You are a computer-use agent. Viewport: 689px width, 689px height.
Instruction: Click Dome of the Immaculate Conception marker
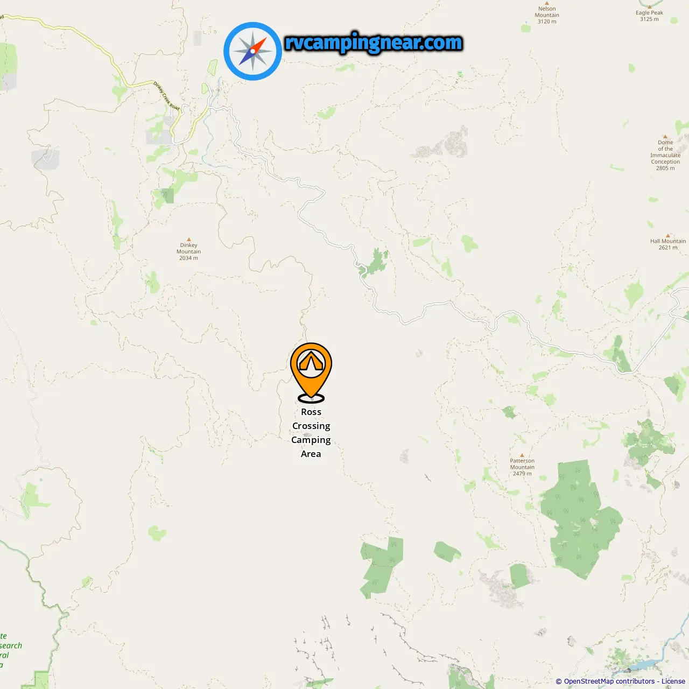[x=665, y=137]
